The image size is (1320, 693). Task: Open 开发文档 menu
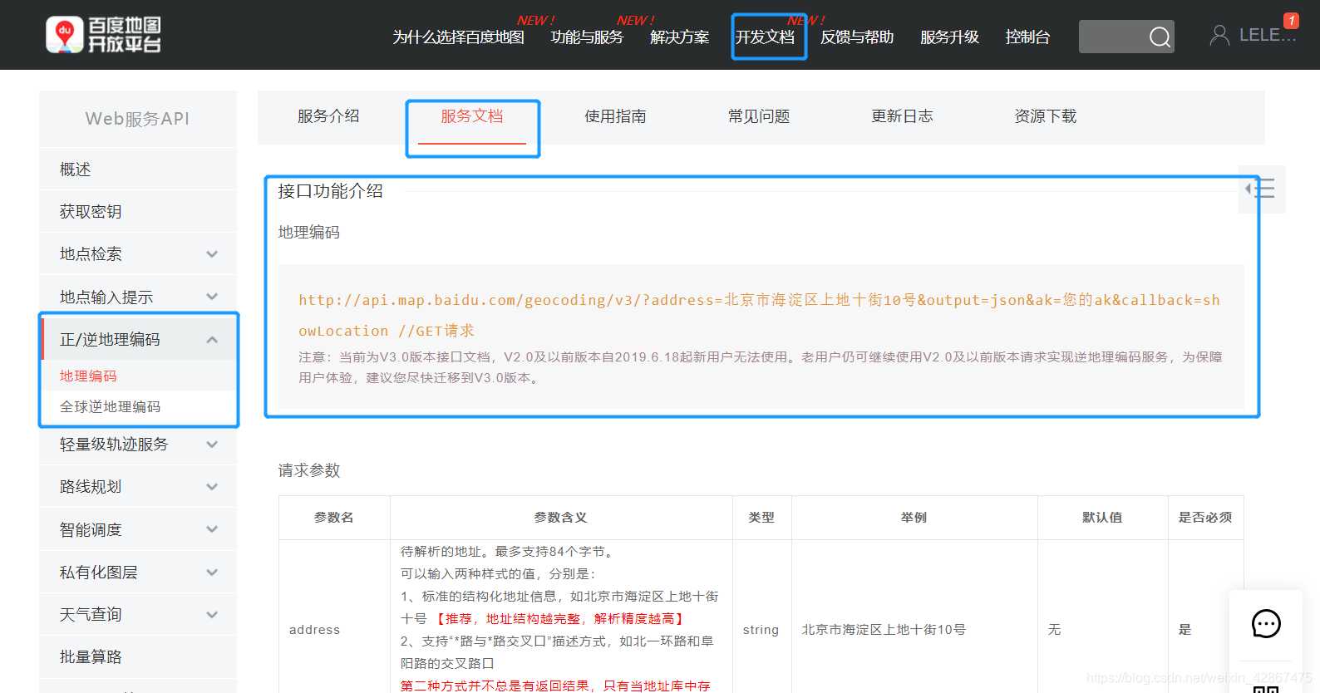click(765, 37)
